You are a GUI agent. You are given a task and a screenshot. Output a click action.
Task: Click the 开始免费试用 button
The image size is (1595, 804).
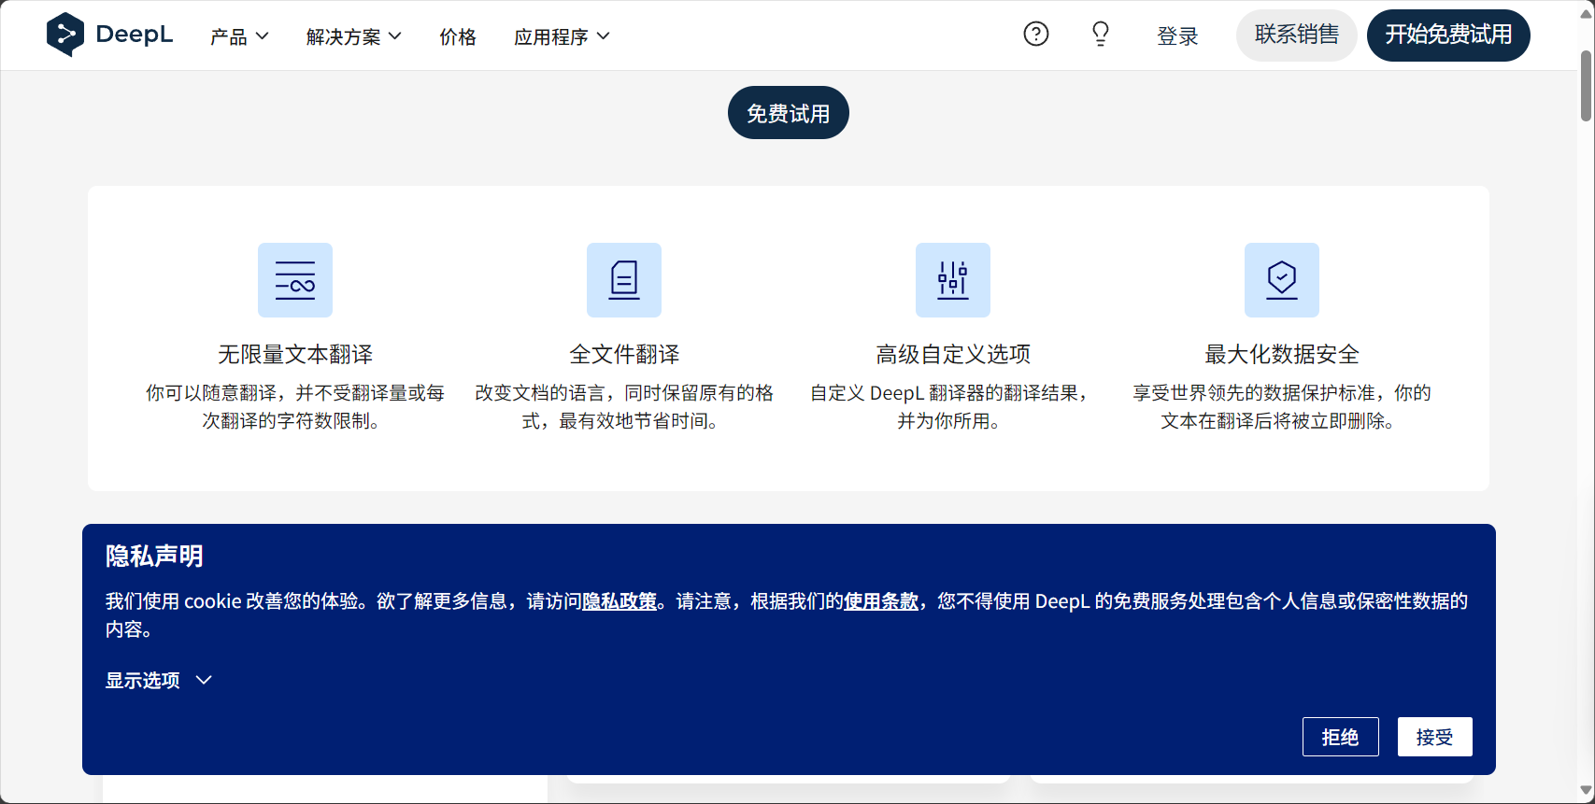tap(1448, 35)
